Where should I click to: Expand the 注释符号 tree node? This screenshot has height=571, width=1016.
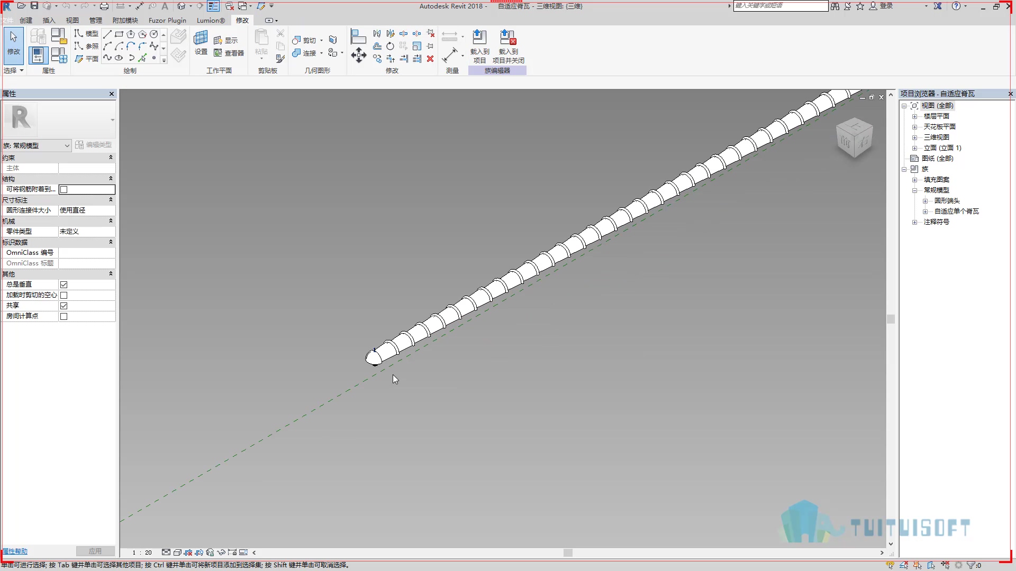(x=914, y=222)
